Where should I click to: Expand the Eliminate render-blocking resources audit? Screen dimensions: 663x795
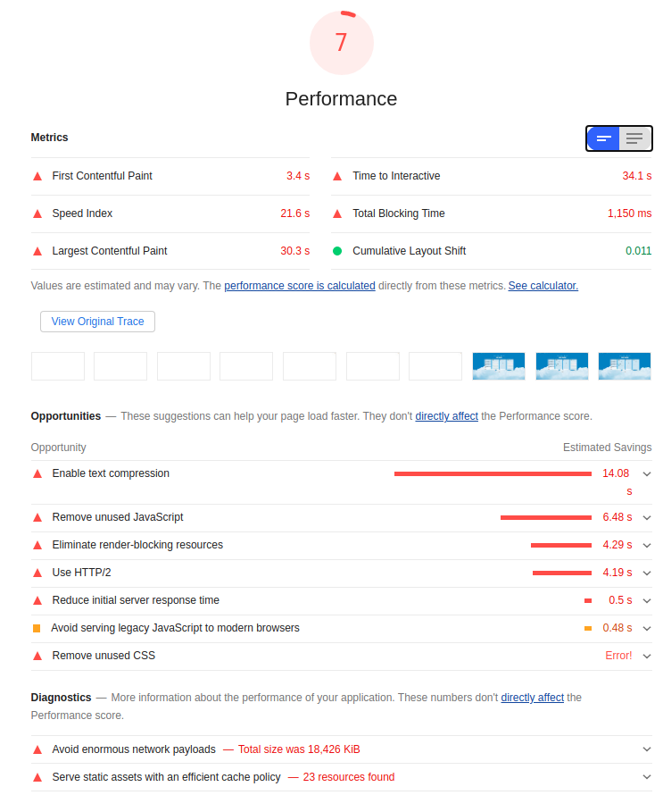(x=646, y=545)
